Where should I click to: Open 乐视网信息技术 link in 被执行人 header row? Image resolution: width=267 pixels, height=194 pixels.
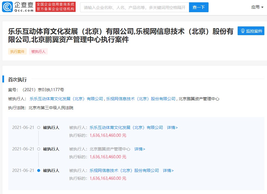click(141, 99)
